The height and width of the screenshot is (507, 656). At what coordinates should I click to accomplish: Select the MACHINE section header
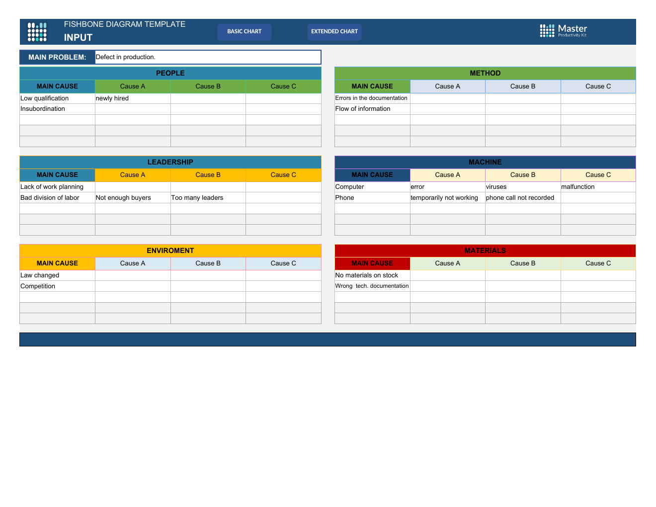(485, 162)
